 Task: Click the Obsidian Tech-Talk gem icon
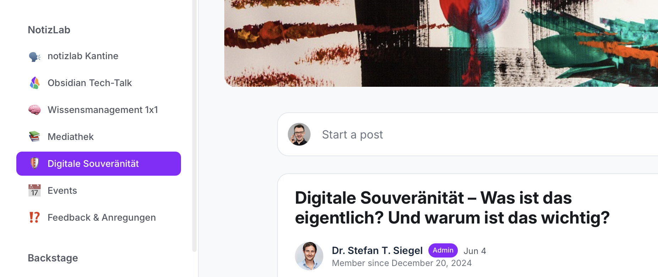[34, 83]
